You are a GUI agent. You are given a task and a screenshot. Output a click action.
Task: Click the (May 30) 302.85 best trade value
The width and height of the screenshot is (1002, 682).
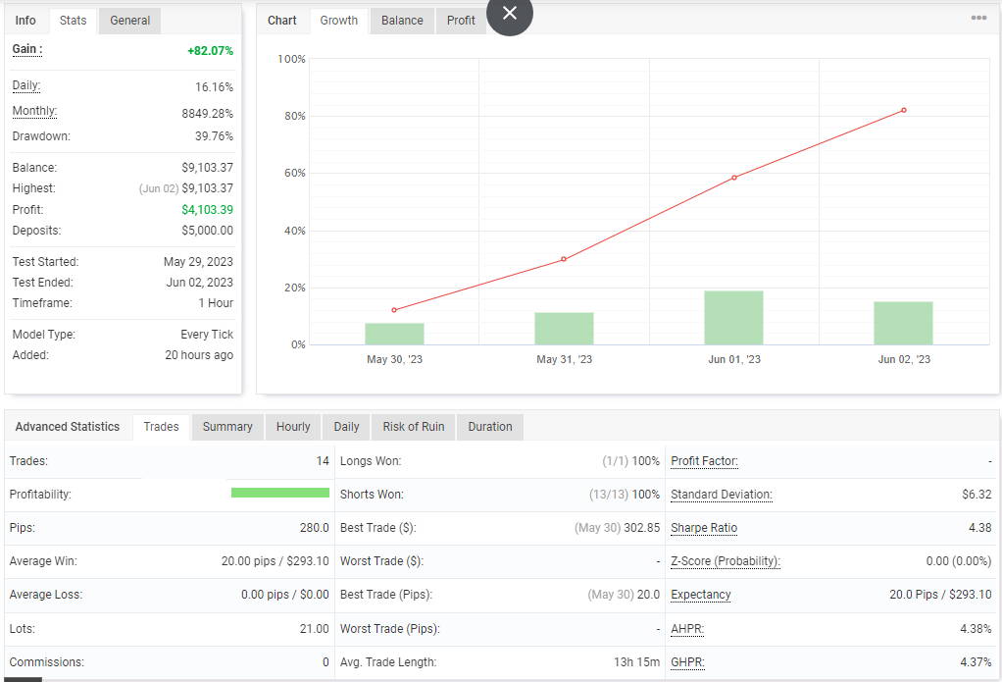point(618,528)
